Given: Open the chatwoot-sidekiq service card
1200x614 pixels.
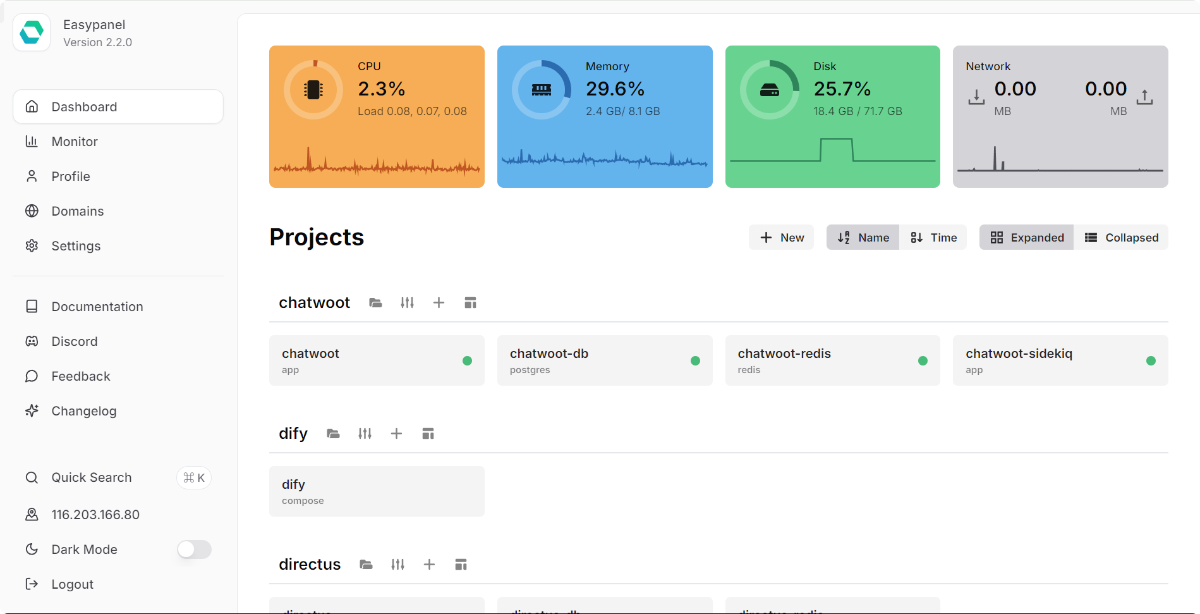Looking at the screenshot, I should click(1060, 360).
